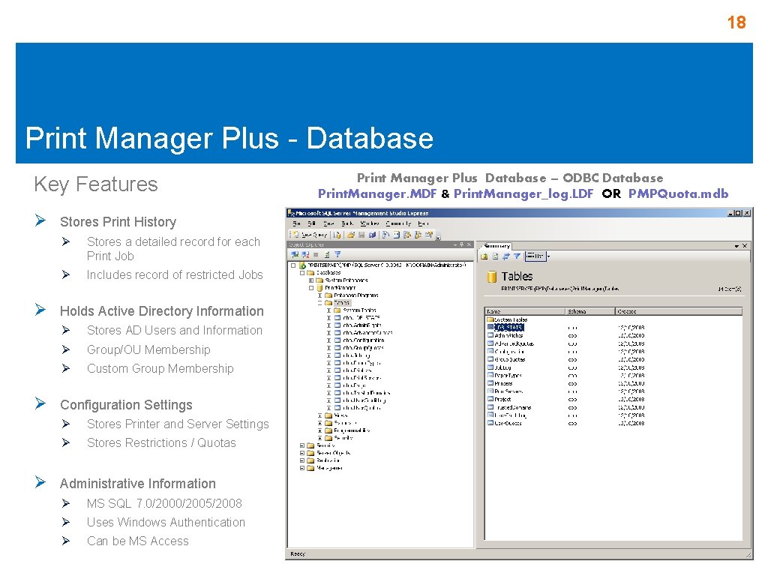Expand the System Databases folder
The width and height of the screenshot is (768, 576).
point(311,280)
